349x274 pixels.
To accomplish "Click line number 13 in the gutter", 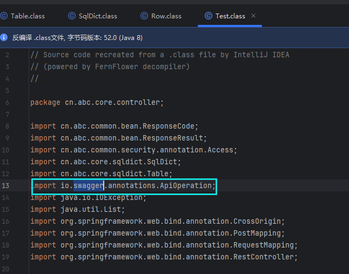I will pos(6,186).
